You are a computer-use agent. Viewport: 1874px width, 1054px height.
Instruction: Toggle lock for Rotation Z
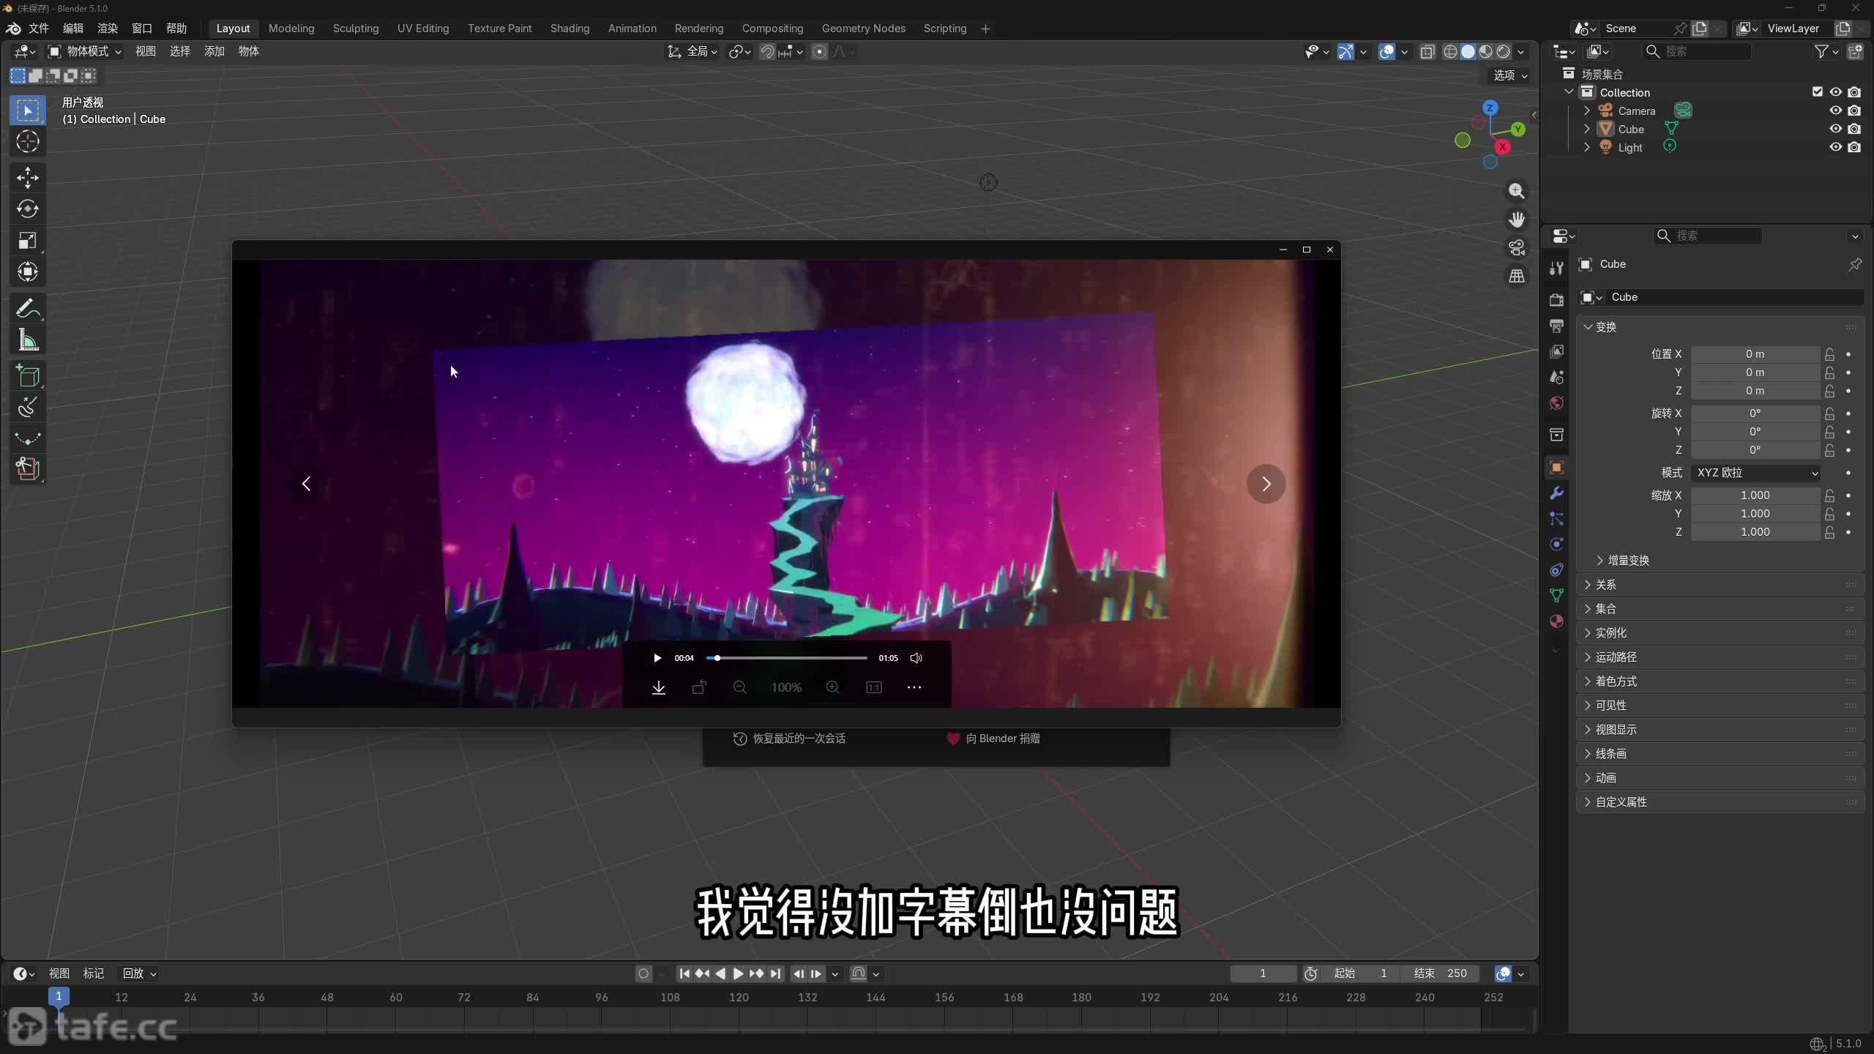pos(1830,450)
